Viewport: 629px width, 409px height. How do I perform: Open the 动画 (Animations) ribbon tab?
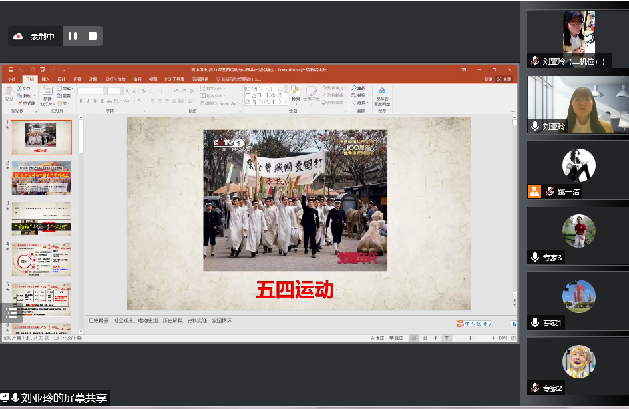click(x=93, y=79)
